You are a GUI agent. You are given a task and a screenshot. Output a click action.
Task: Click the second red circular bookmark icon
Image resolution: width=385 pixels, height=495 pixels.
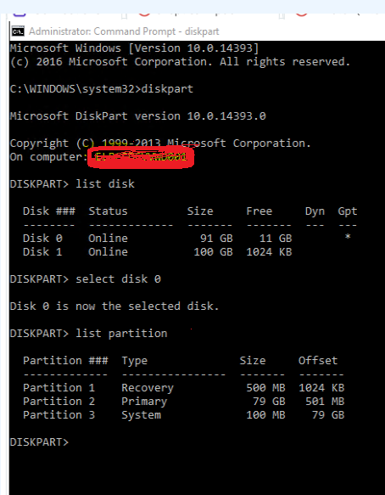coord(301,14)
